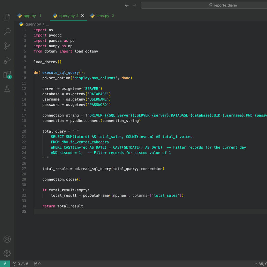The image size is (267, 267).
Task: Go back using the navigation arrow
Action: point(127,5)
